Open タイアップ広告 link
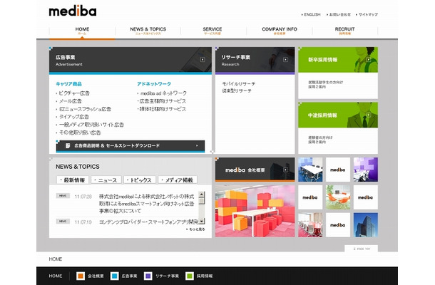 [73, 117]
